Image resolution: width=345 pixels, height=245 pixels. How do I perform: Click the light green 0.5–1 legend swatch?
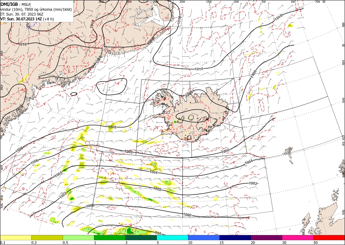click(x=78, y=237)
